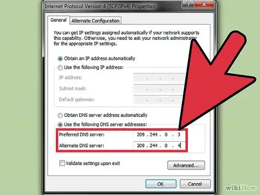Viewport: 260px width, 195px height.
Task: Click the help question mark button
Action: 188,4
